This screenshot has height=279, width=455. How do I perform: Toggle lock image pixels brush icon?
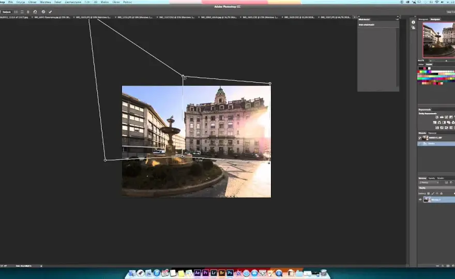click(433, 193)
